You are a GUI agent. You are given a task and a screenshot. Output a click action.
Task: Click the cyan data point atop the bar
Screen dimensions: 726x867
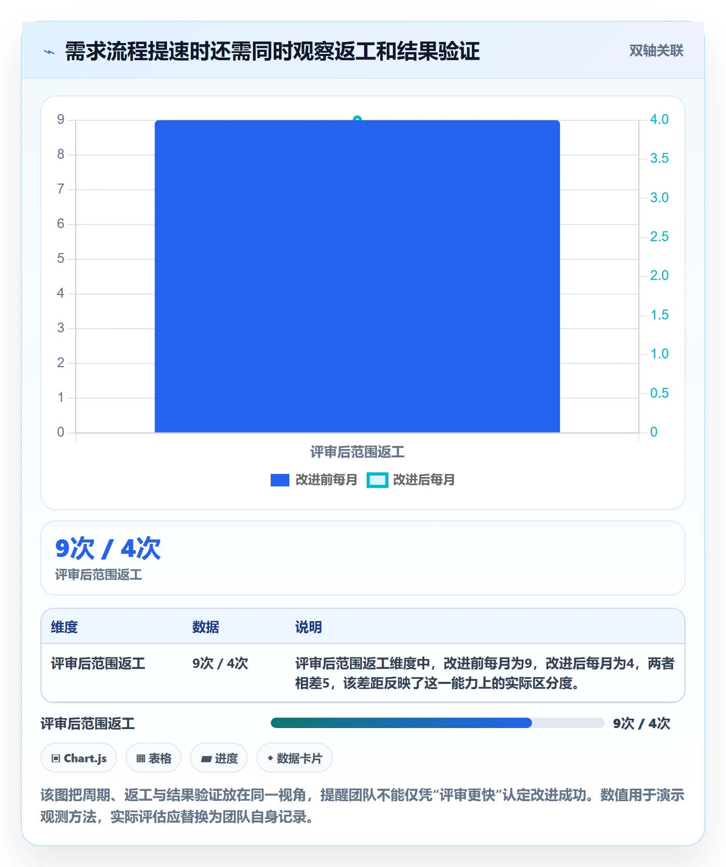click(x=357, y=119)
